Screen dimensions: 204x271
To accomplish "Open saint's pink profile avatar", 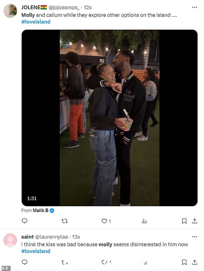I will 10,240.
